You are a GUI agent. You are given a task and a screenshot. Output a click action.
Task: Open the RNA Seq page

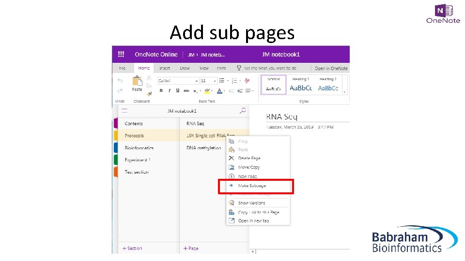point(215,123)
